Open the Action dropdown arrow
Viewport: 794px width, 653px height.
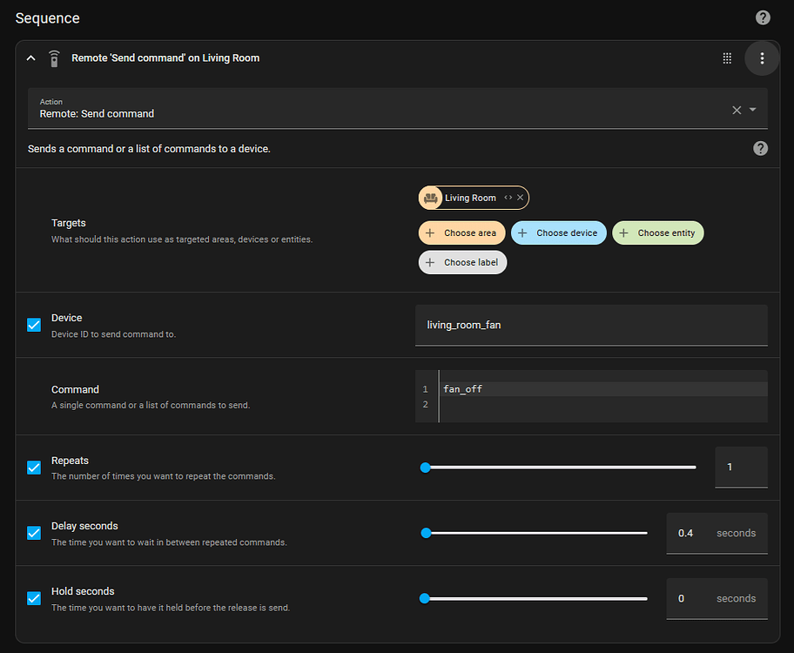pos(754,110)
